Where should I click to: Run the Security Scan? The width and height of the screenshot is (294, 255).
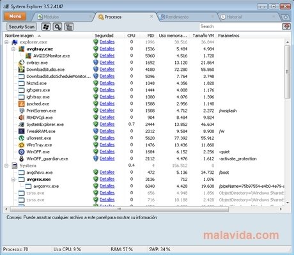22,27
